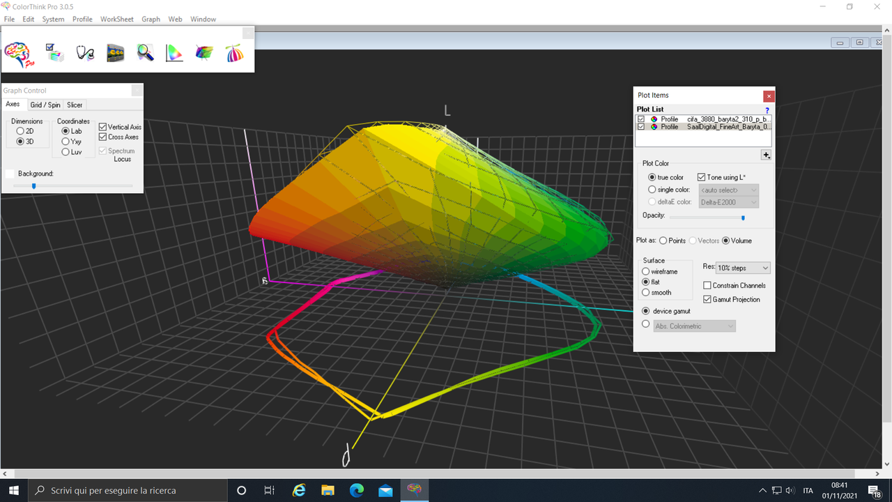Switch to Grid / Spin tab
This screenshot has width=892, height=502.
[45, 105]
